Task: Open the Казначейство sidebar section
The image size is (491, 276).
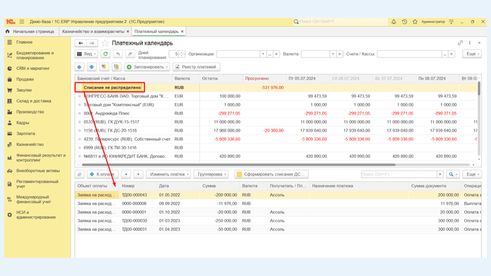Action: pyautogui.click(x=30, y=145)
